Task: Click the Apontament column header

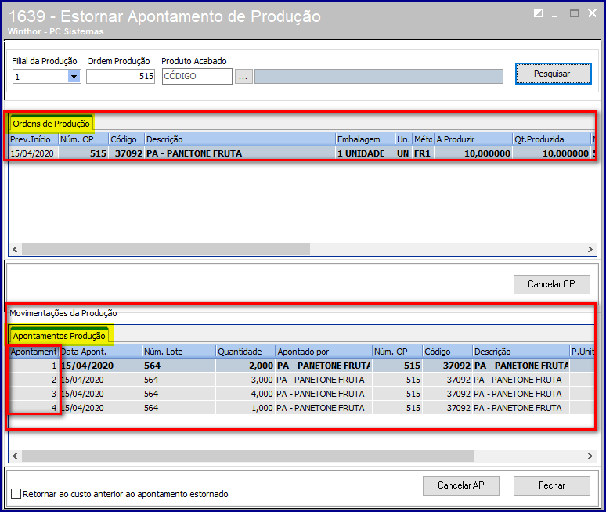Action: coord(34,352)
